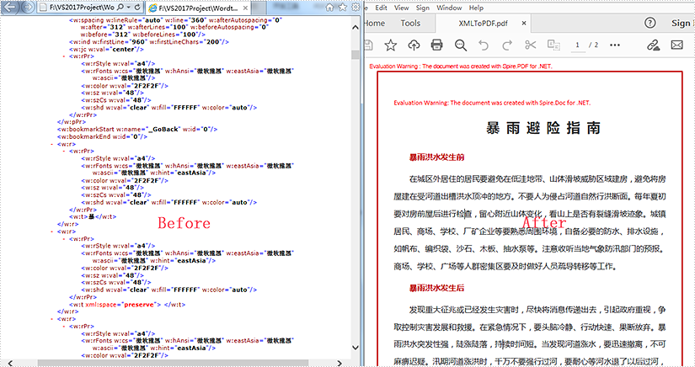Click the red heading 暴雨洪水发生前
This screenshot has width=695, height=367.
(x=436, y=157)
